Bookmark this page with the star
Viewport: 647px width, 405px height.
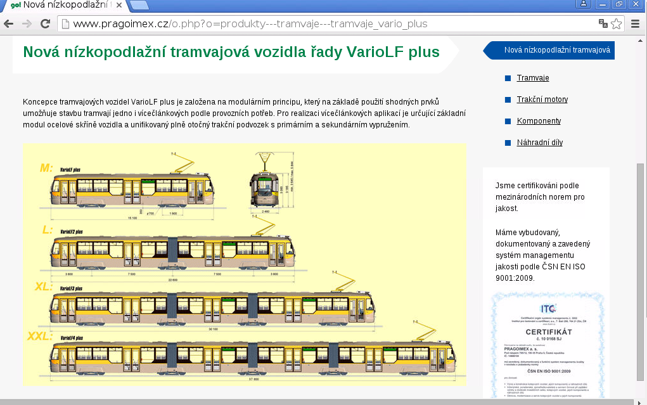pos(616,24)
